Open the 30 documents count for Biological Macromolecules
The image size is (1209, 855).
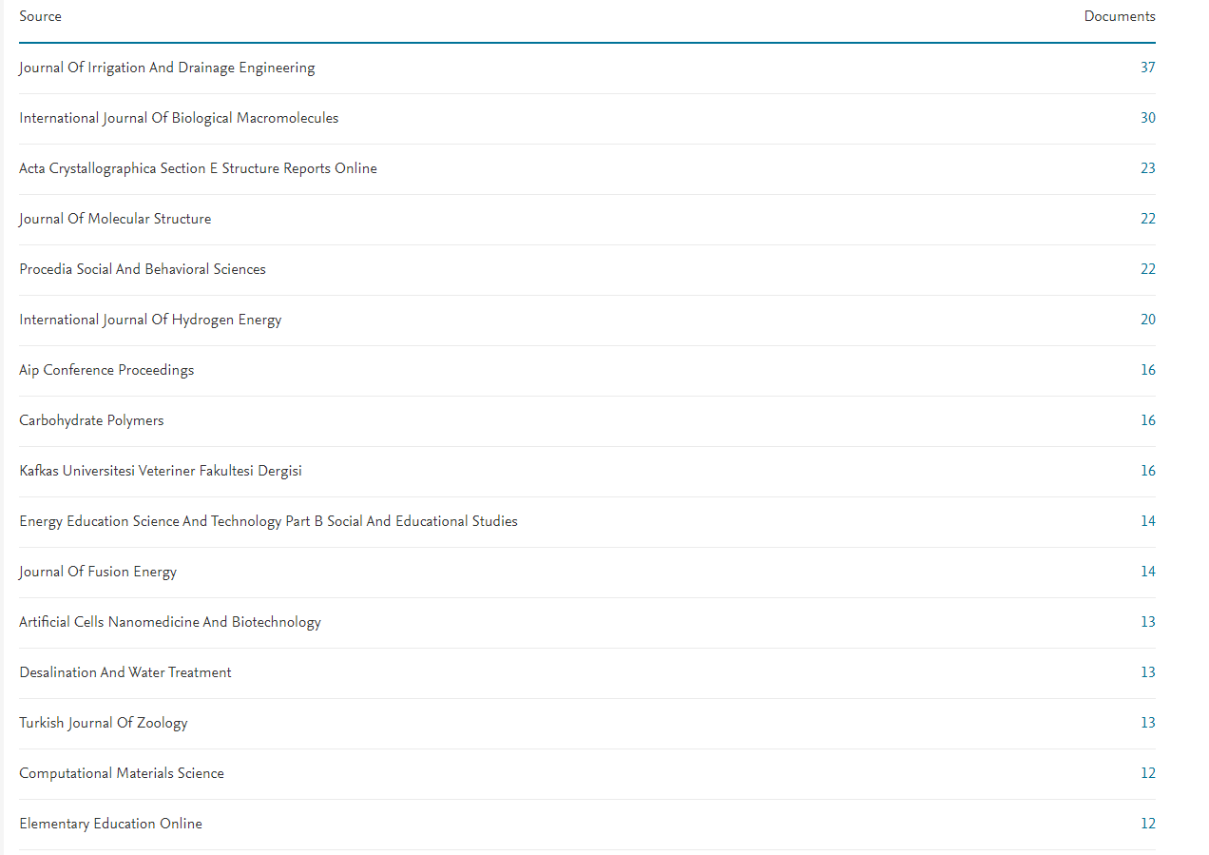point(1147,118)
